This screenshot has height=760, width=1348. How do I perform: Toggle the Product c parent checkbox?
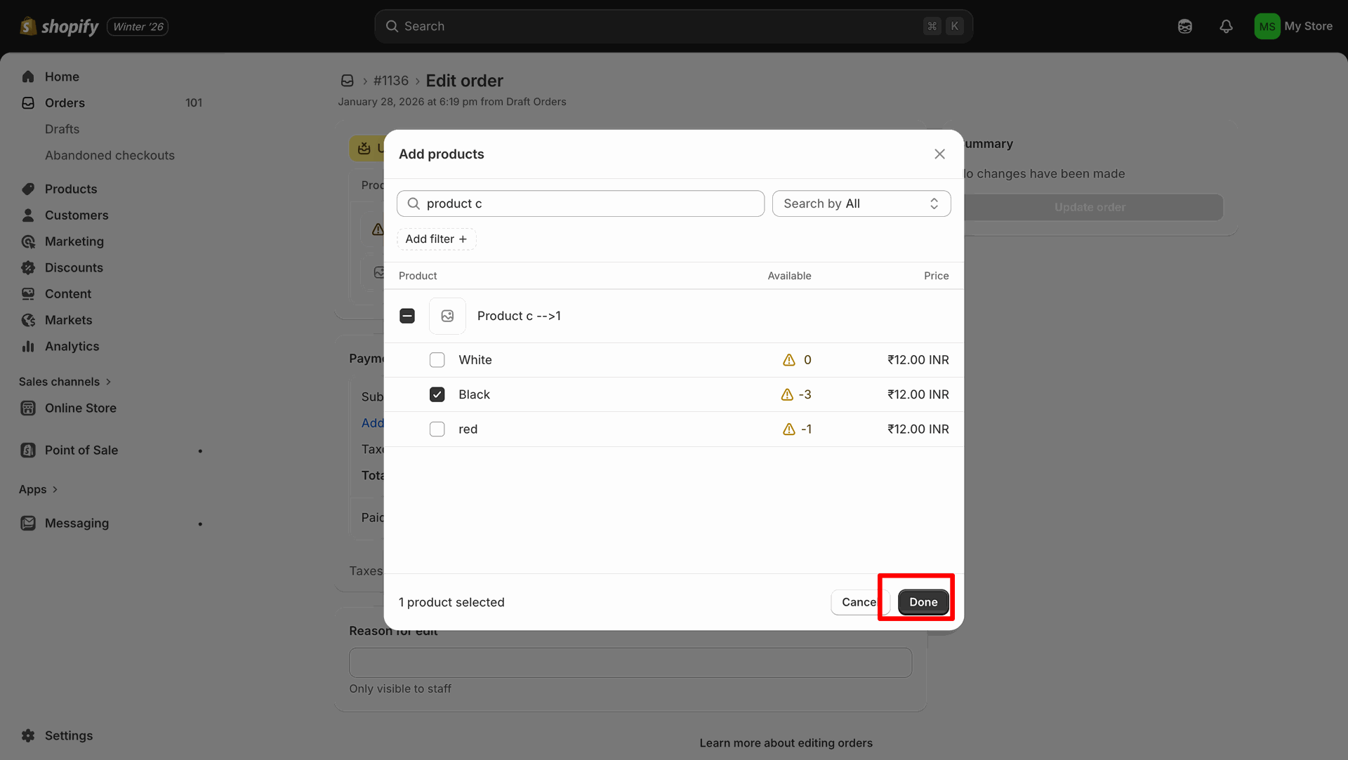click(x=407, y=316)
